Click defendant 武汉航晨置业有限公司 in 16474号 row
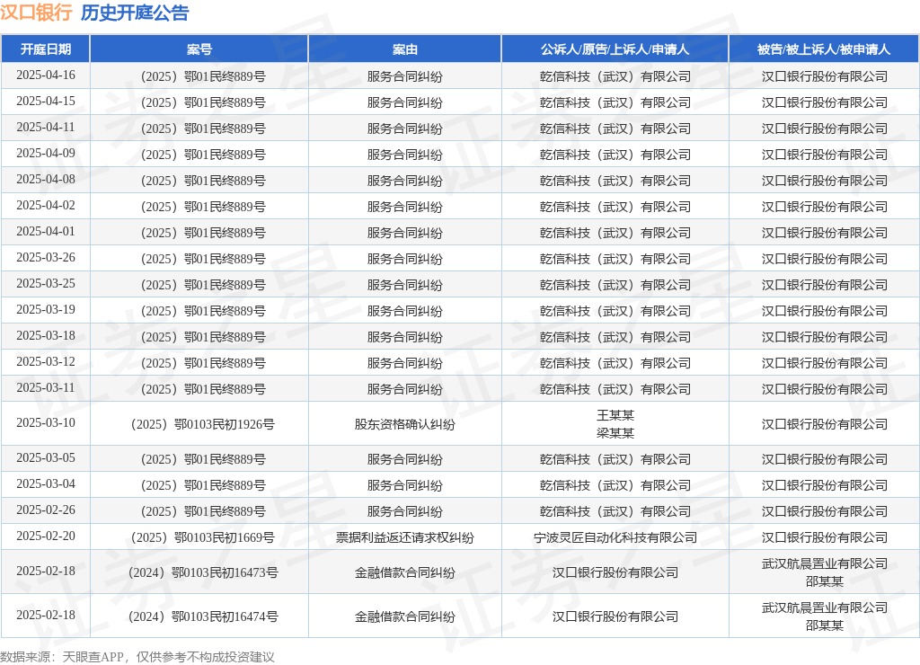The width and height of the screenshot is (920, 665). tap(824, 607)
